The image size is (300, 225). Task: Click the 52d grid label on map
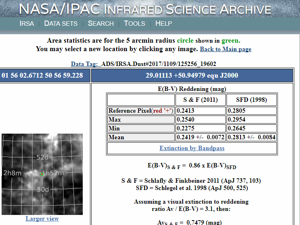[43, 157]
